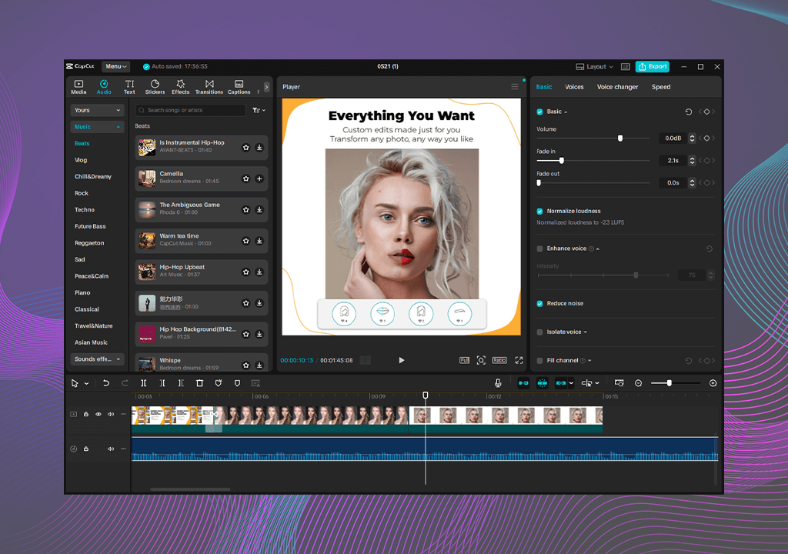The image size is (788, 554).
Task: Choose the Techno genre
Action: [x=85, y=209]
